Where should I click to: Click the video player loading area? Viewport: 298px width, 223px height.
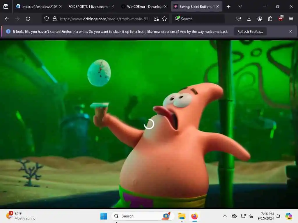point(149,124)
